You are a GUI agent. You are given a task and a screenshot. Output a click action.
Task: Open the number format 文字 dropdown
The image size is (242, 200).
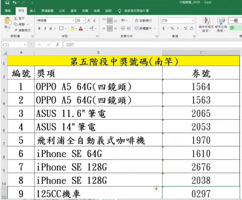192,21
